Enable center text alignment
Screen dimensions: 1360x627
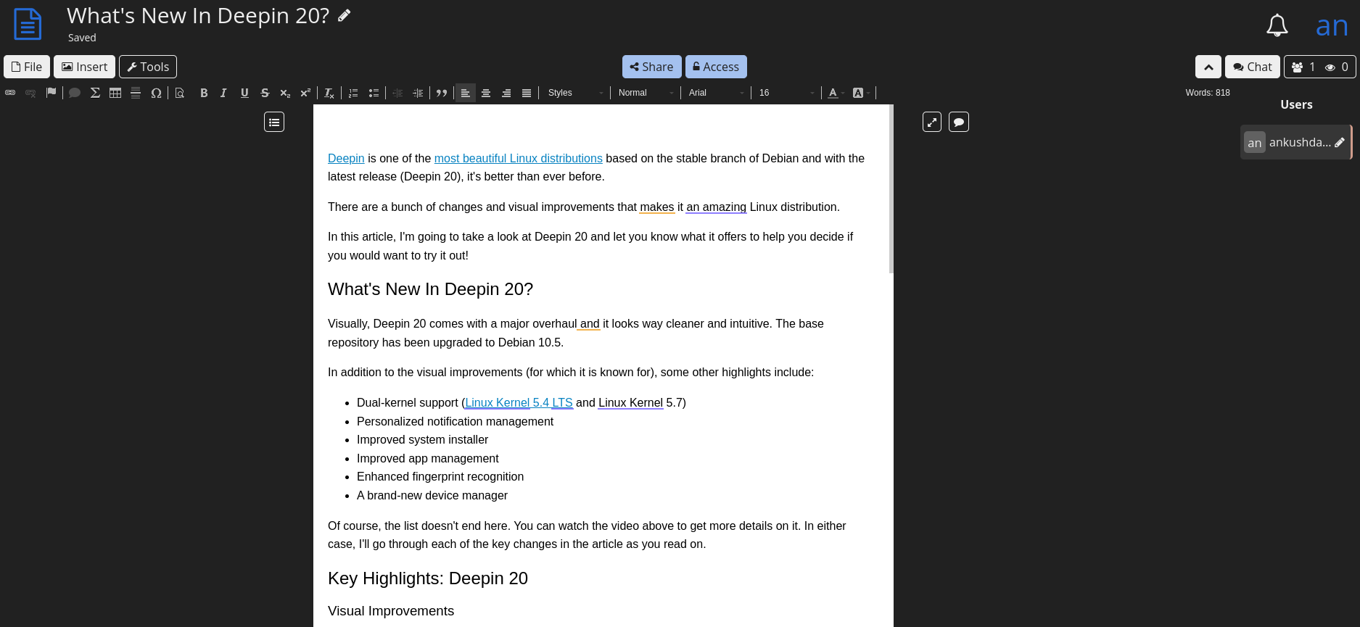(486, 93)
